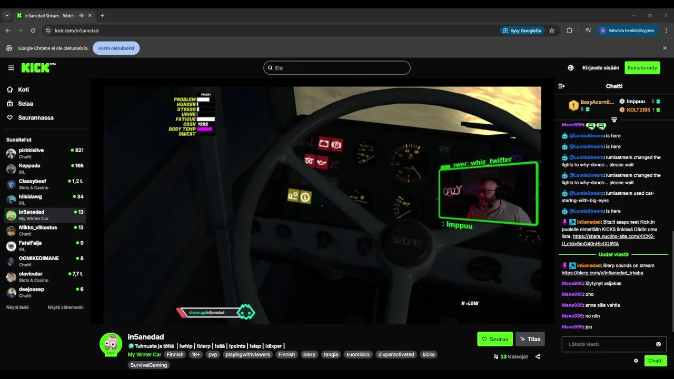Open emoji picker in message field
The height and width of the screenshot is (379, 674).
[x=658, y=344]
